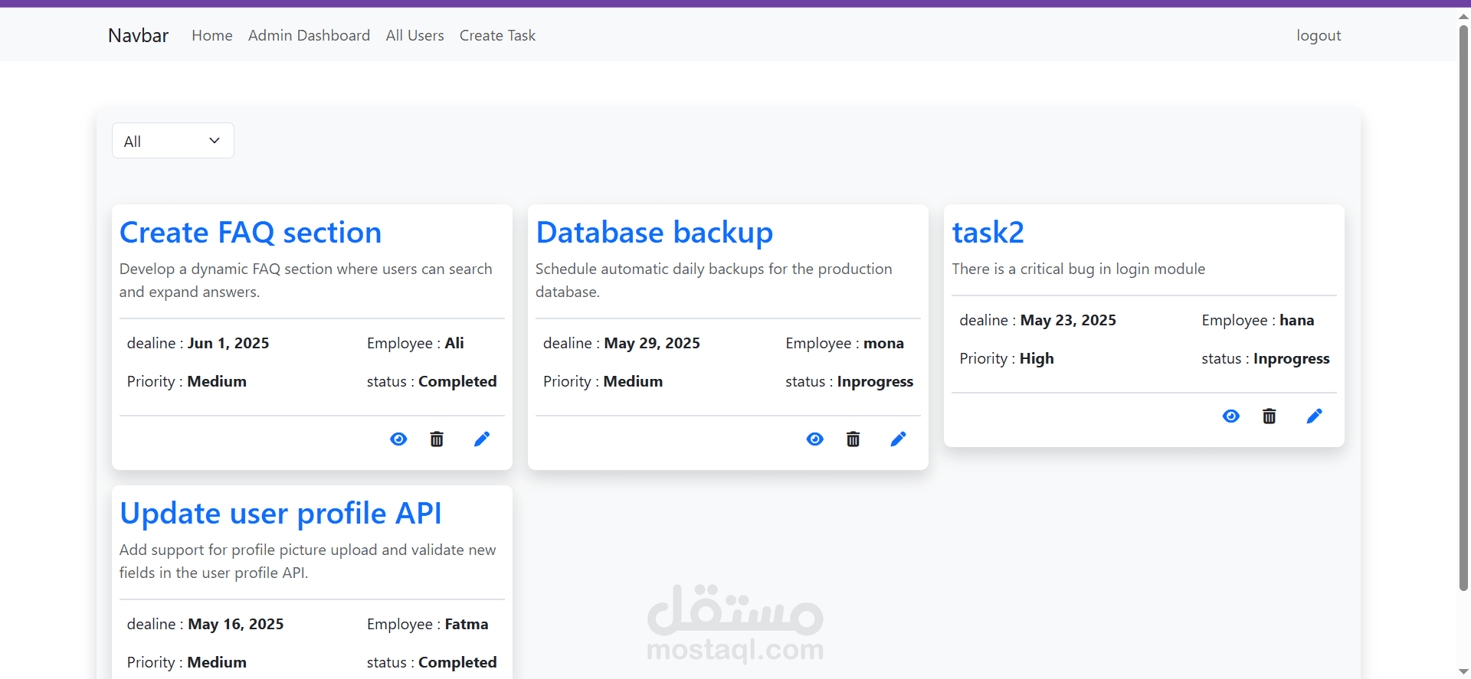Delete the Database backup task
The width and height of the screenshot is (1471, 679).
click(x=853, y=439)
